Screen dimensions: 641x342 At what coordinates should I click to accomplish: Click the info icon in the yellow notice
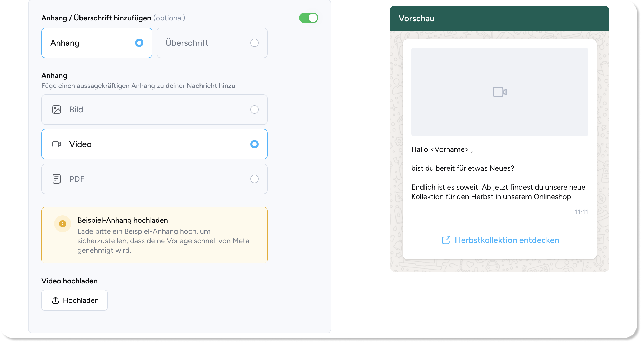coord(62,224)
